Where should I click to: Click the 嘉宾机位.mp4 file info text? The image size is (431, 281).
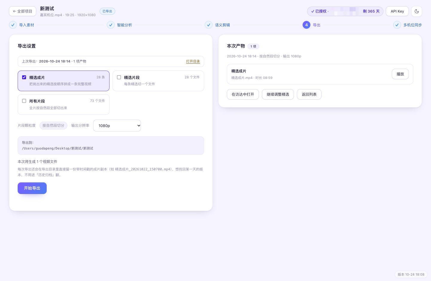coord(68,15)
